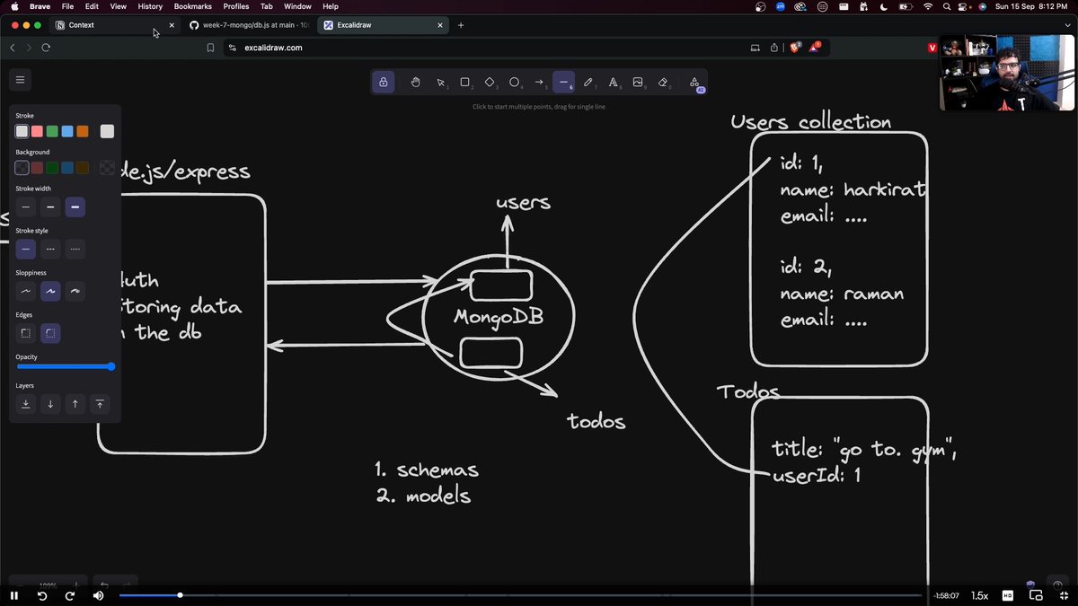Screen dimensions: 1078x606
Task: Select the Selection arrow tool
Action: [441, 83]
